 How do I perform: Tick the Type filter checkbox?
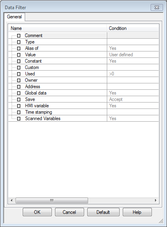[x=19, y=42]
